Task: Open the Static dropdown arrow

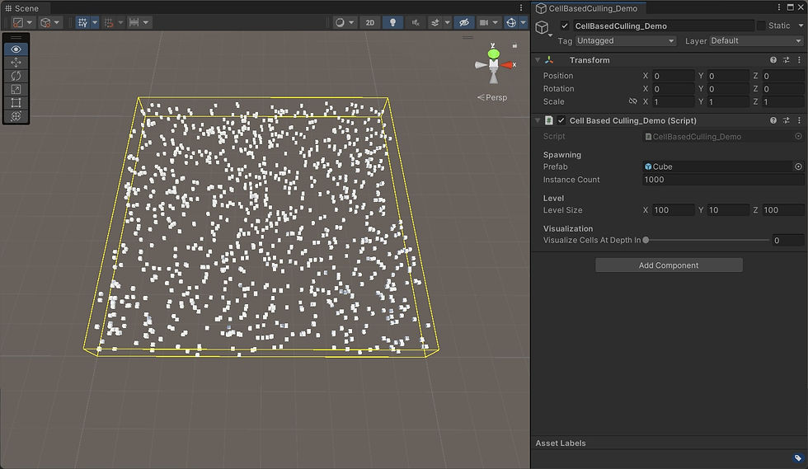Action: point(801,26)
